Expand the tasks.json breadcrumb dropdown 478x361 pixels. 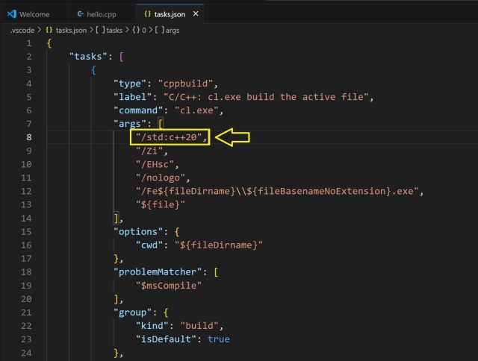72,29
